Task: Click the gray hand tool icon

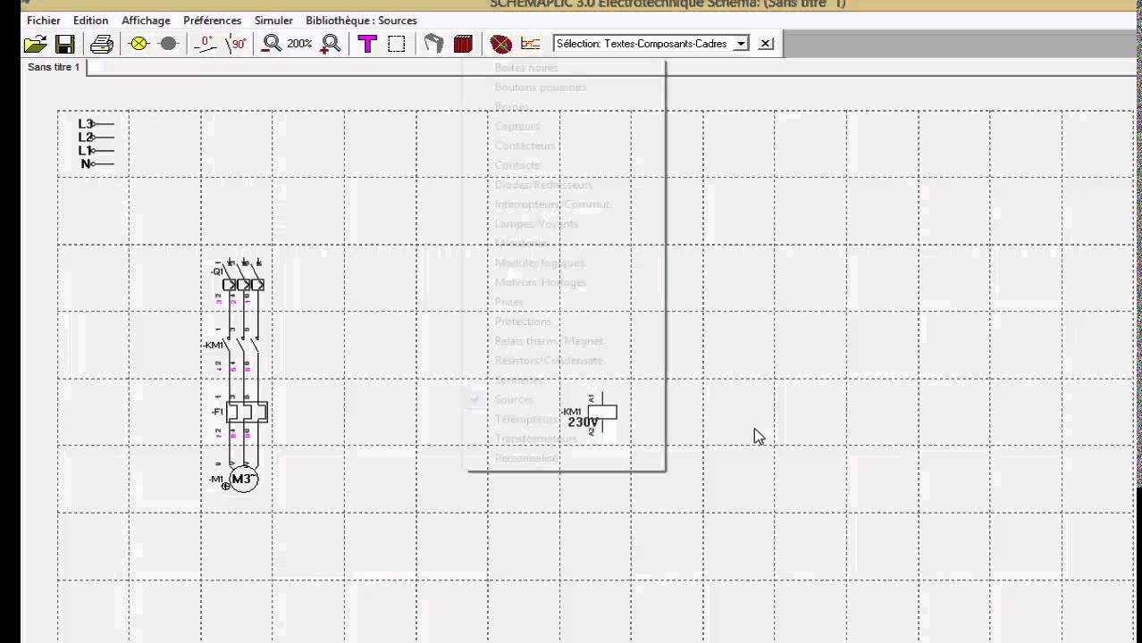Action: tap(433, 44)
